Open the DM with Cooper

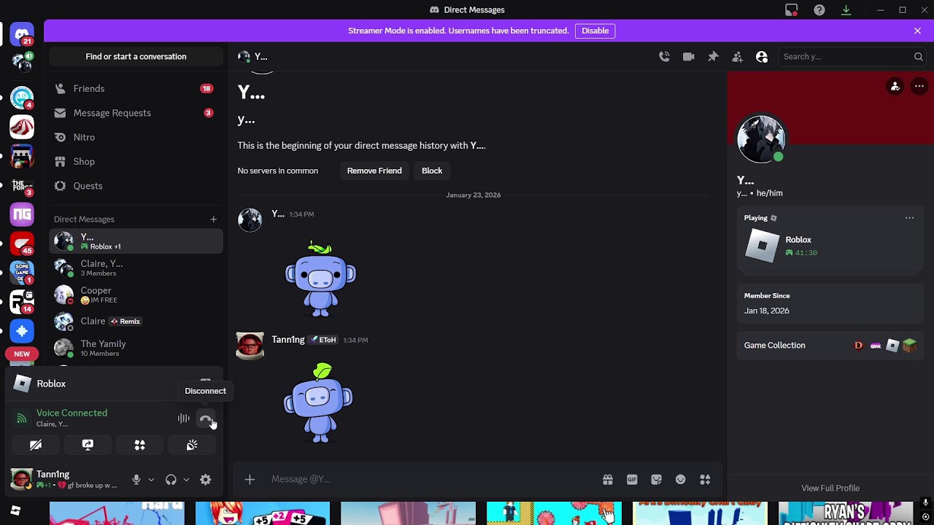(136, 295)
